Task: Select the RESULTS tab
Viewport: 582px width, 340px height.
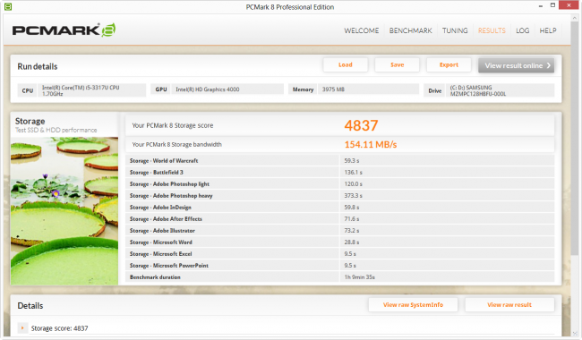Action: pyautogui.click(x=492, y=30)
